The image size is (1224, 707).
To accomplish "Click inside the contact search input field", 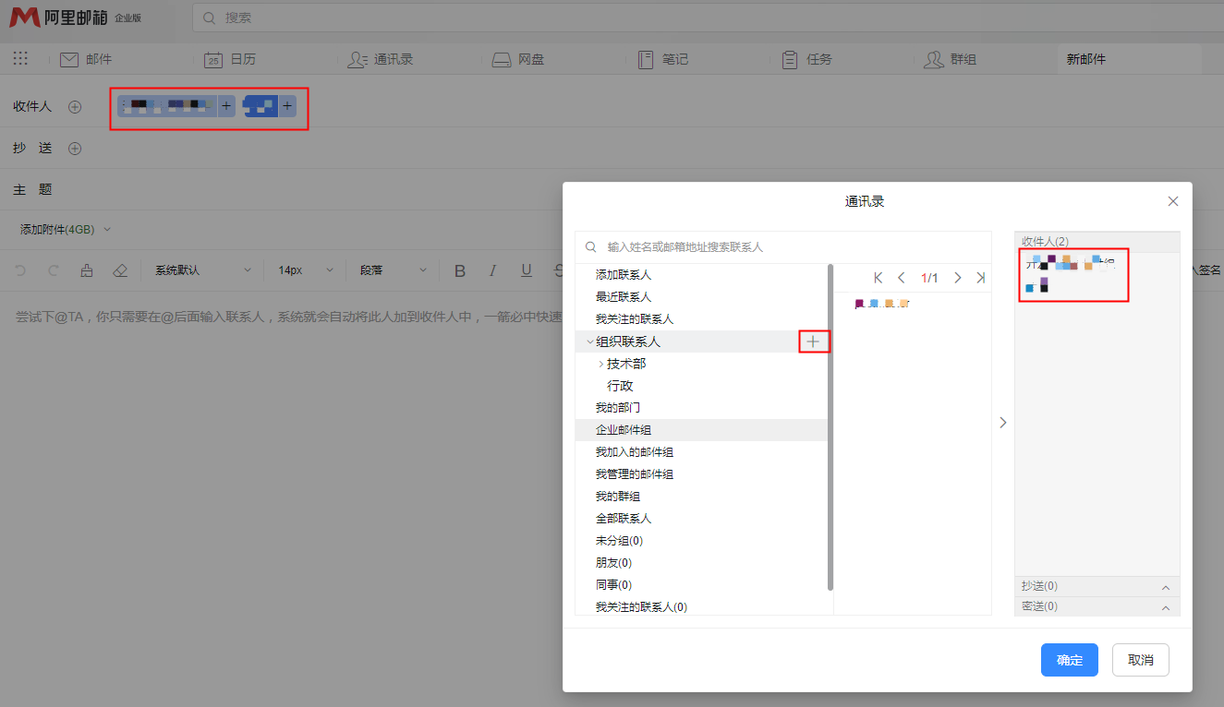I will 739,246.
